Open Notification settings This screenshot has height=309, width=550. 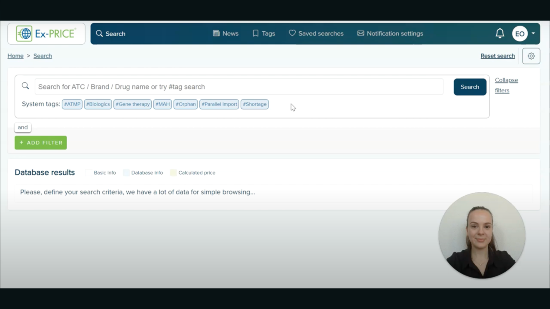[x=390, y=33]
